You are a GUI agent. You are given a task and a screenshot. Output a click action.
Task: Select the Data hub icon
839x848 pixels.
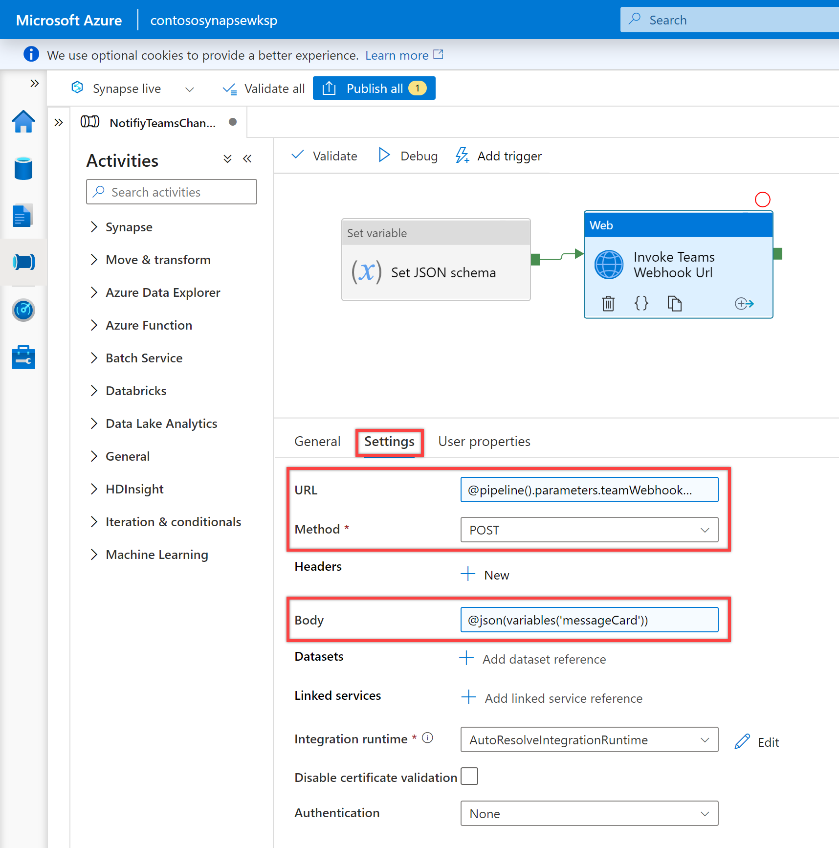point(23,168)
